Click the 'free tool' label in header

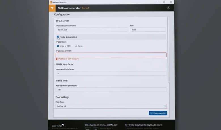pyautogui.click(x=85, y=8)
